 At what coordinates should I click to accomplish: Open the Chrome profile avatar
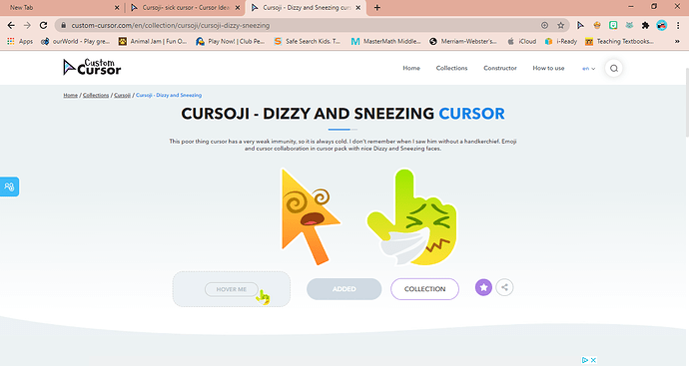coord(661,26)
